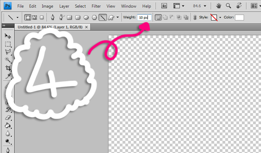Choose Subtract from Shape Area option
The width and height of the screenshot is (261, 153).
point(172,17)
